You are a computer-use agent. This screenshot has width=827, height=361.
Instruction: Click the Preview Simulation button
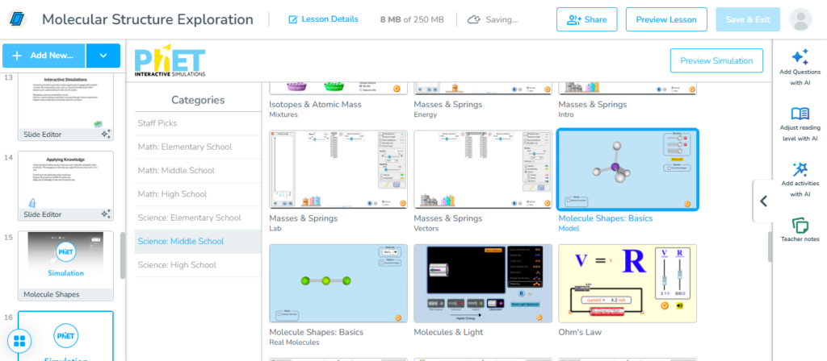click(716, 60)
